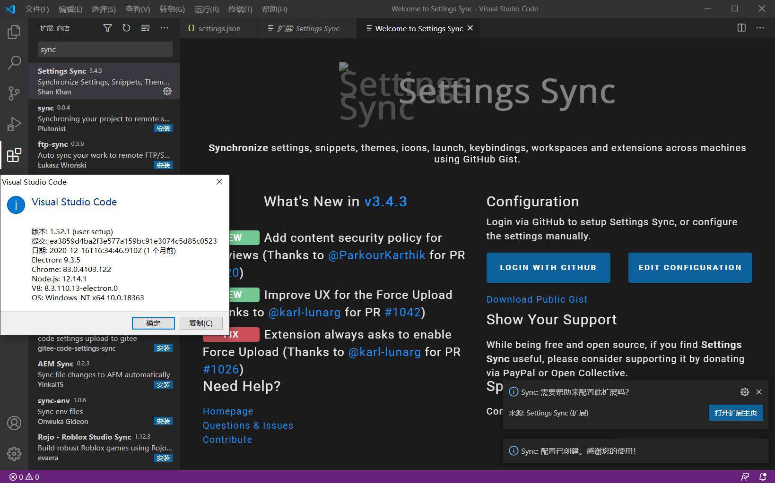This screenshot has width=775, height=483.
Task: Open errors and warnings in status bar
Action: 24,477
